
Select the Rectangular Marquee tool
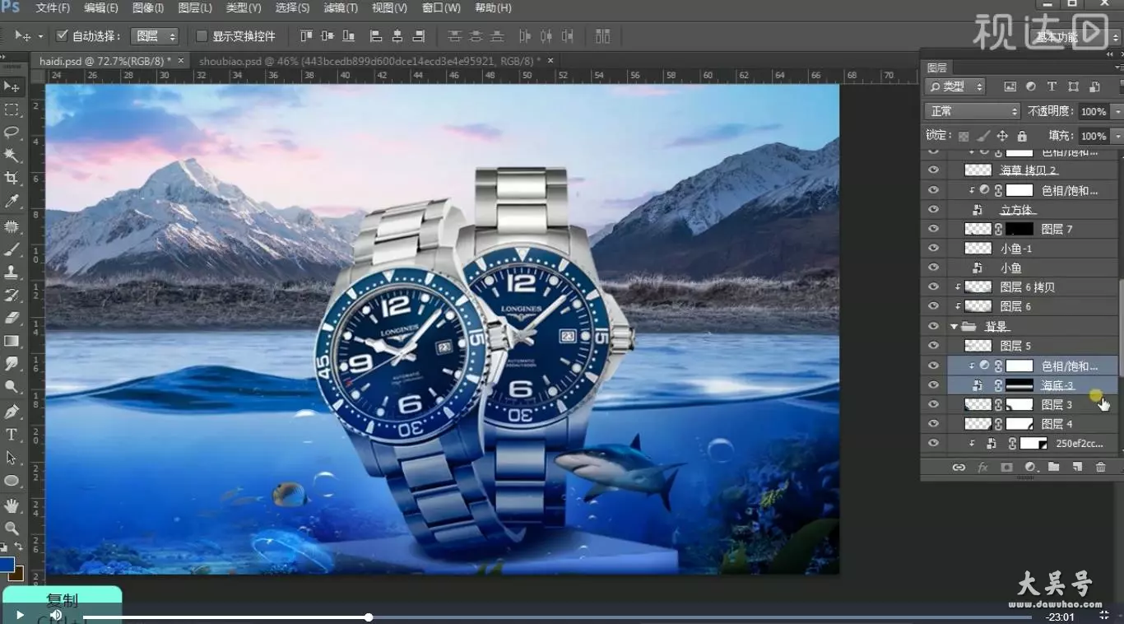(12, 109)
